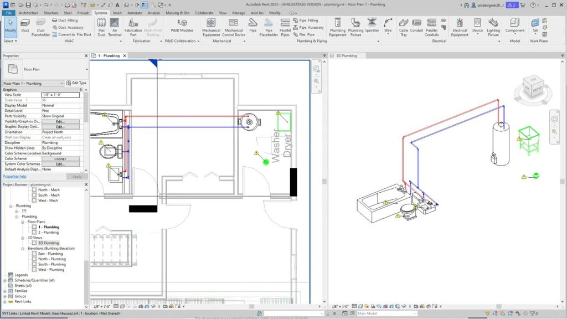Expand the Families tree node

pyautogui.click(x=4, y=291)
